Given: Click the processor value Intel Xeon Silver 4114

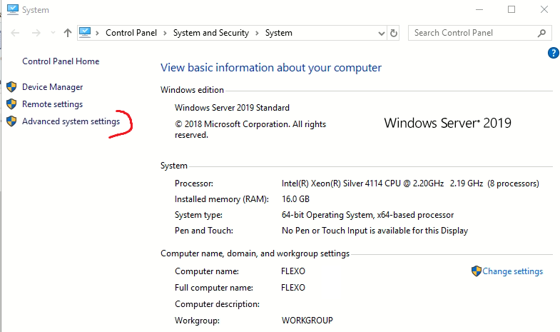Looking at the screenshot, I should (x=410, y=183).
